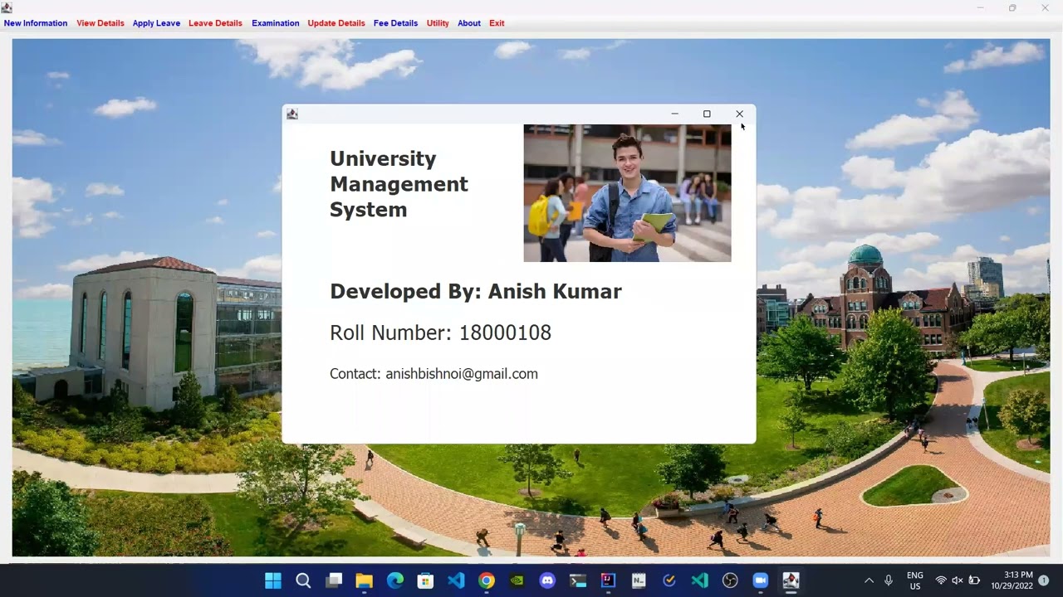Open Windows Search from the taskbar

click(303, 580)
